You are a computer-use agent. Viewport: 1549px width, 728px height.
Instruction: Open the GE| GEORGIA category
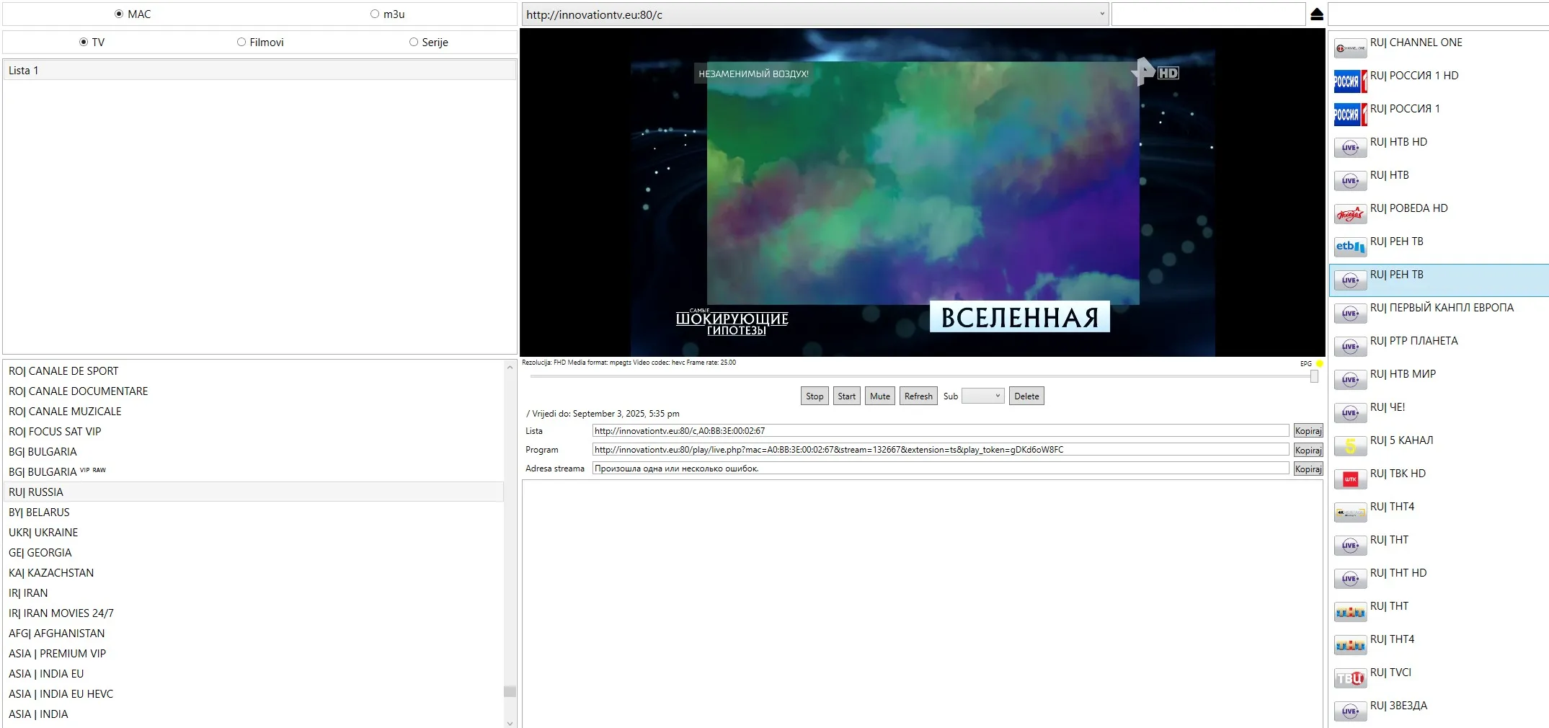tap(254, 552)
